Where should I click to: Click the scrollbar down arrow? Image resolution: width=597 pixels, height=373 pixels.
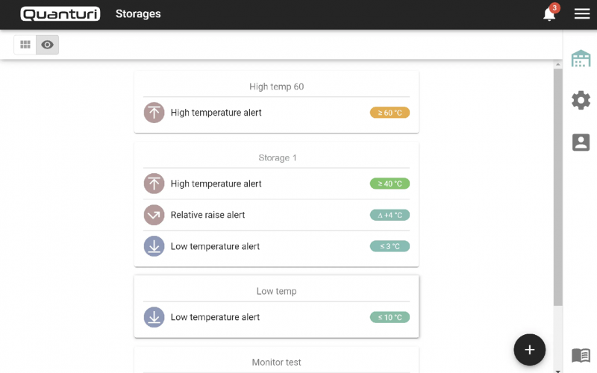557,369
